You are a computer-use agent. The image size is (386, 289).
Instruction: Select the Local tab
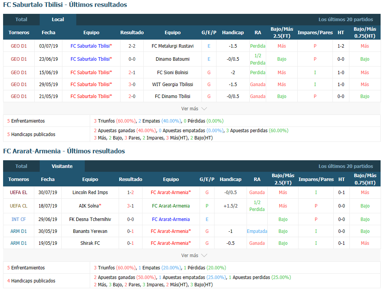(58, 20)
